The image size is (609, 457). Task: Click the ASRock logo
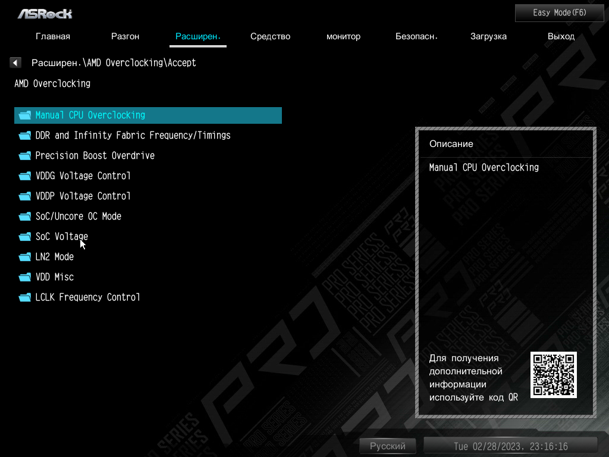click(x=45, y=14)
